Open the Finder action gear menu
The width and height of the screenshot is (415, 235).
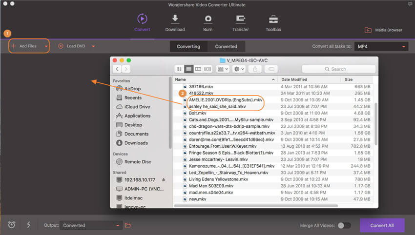pyautogui.click(x=239, y=69)
